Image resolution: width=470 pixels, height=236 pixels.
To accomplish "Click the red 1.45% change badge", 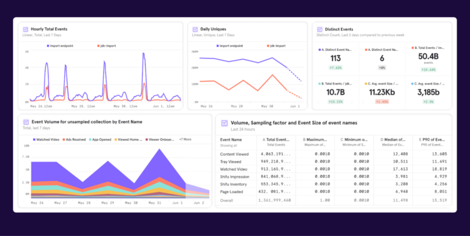I will (382, 102).
